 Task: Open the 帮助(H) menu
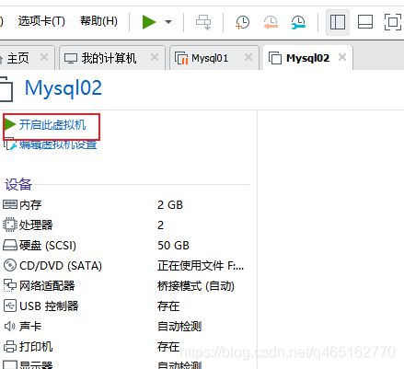[98, 21]
